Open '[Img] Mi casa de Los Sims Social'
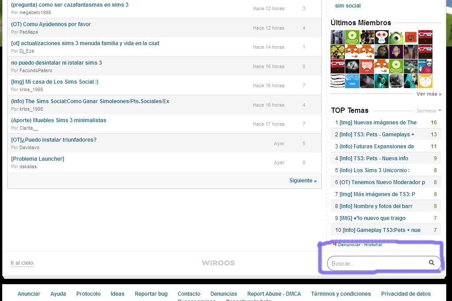This screenshot has height=301, width=452. [55, 82]
